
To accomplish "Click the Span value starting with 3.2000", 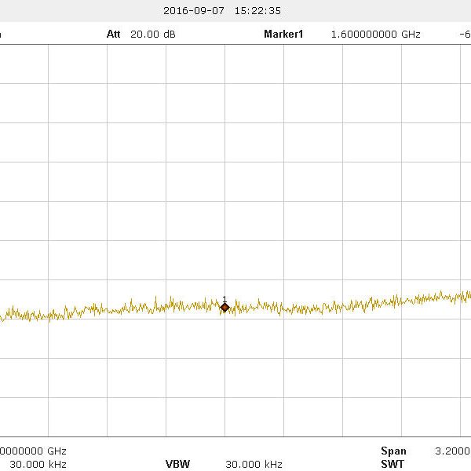I will point(452,451).
